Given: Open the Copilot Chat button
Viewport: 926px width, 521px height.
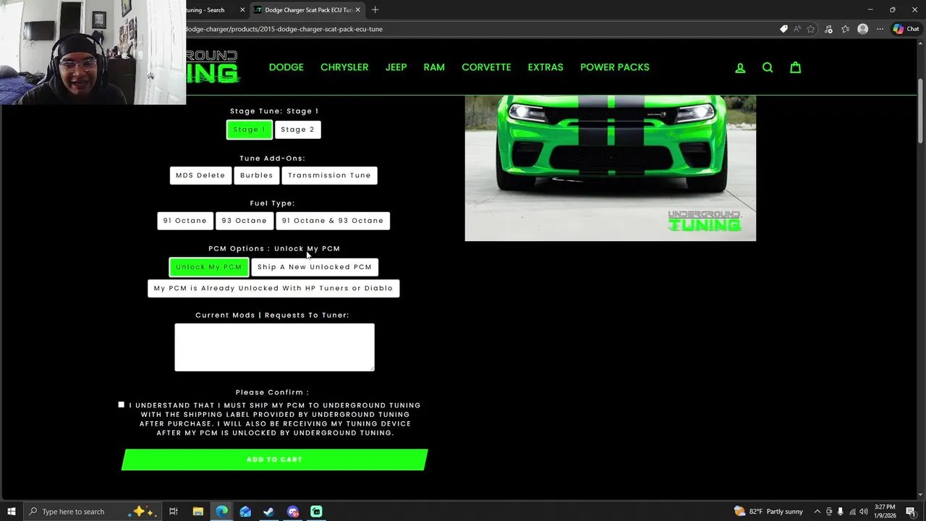Looking at the screenshot, I should coord(906,29).
